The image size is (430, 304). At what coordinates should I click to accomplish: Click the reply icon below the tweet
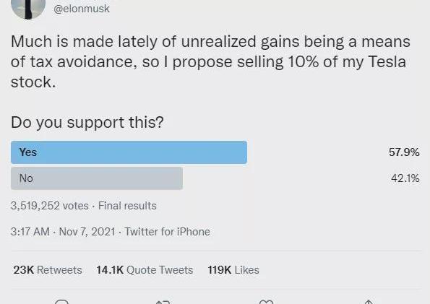[x=61, y=302]
